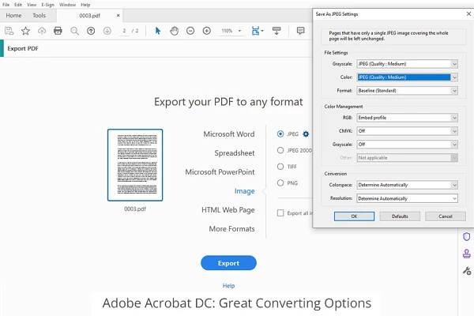Click the Defaults button
Viewport: 474px width, 316px height.
tap(400, 216)
